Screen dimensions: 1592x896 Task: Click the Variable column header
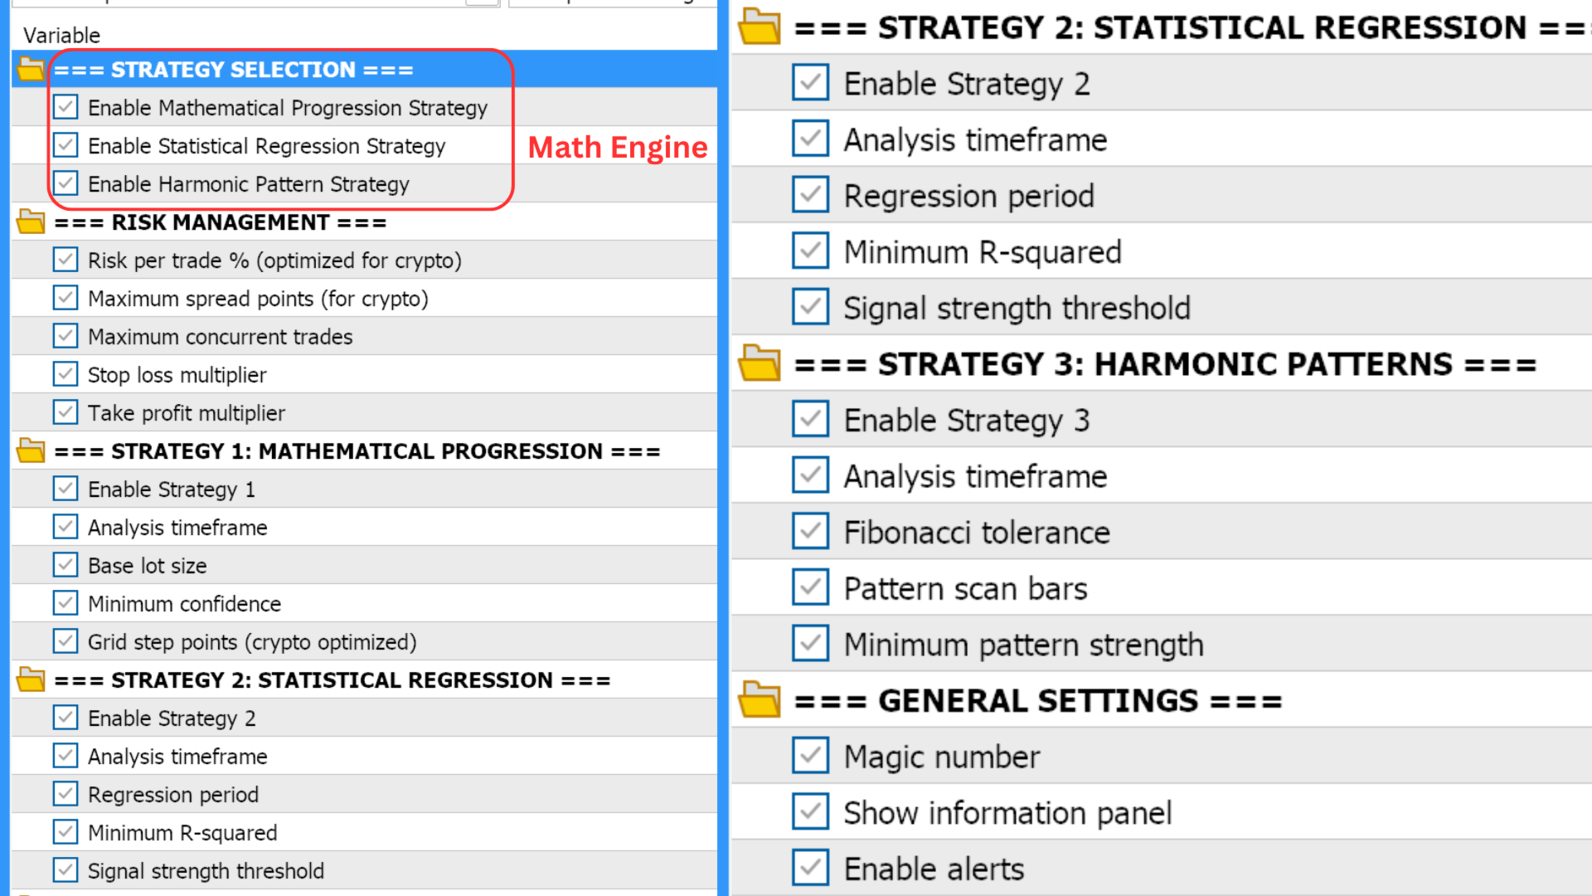click(x=61, y=35)
